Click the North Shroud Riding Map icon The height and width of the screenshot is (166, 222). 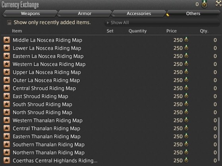[7, 112]
